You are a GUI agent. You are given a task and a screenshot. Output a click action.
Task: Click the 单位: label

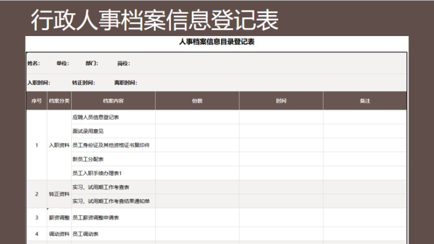pyautogui.click(x=63, y=63)
